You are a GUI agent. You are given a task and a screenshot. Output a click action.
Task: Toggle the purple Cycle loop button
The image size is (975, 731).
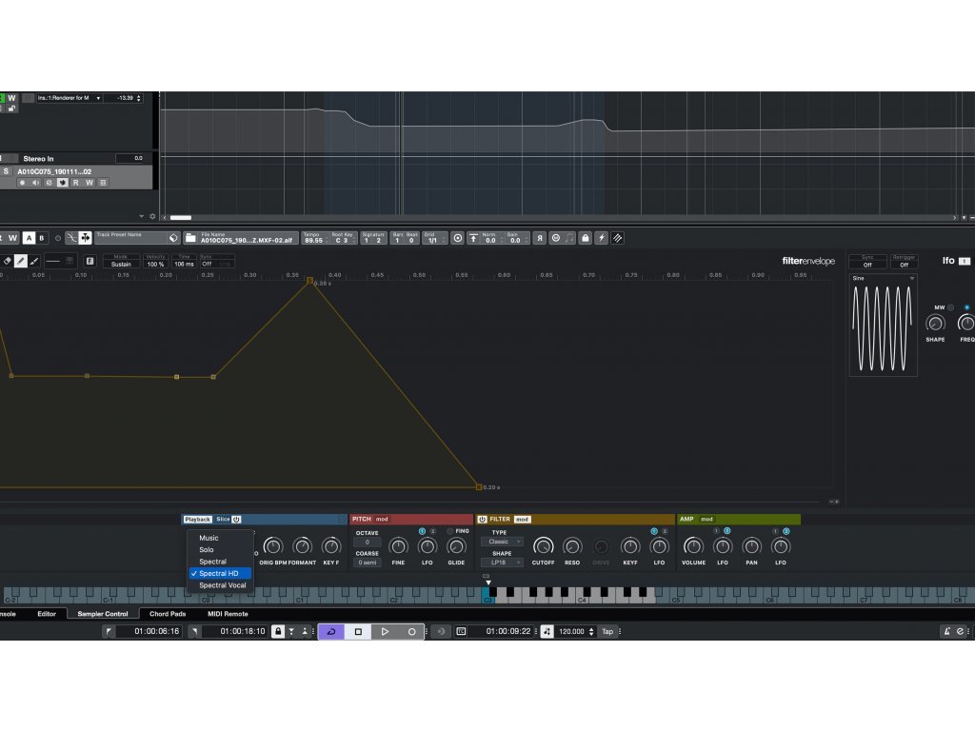[x=330, y=631]
